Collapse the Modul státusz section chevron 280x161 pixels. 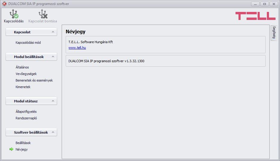(x=53, y=101)
